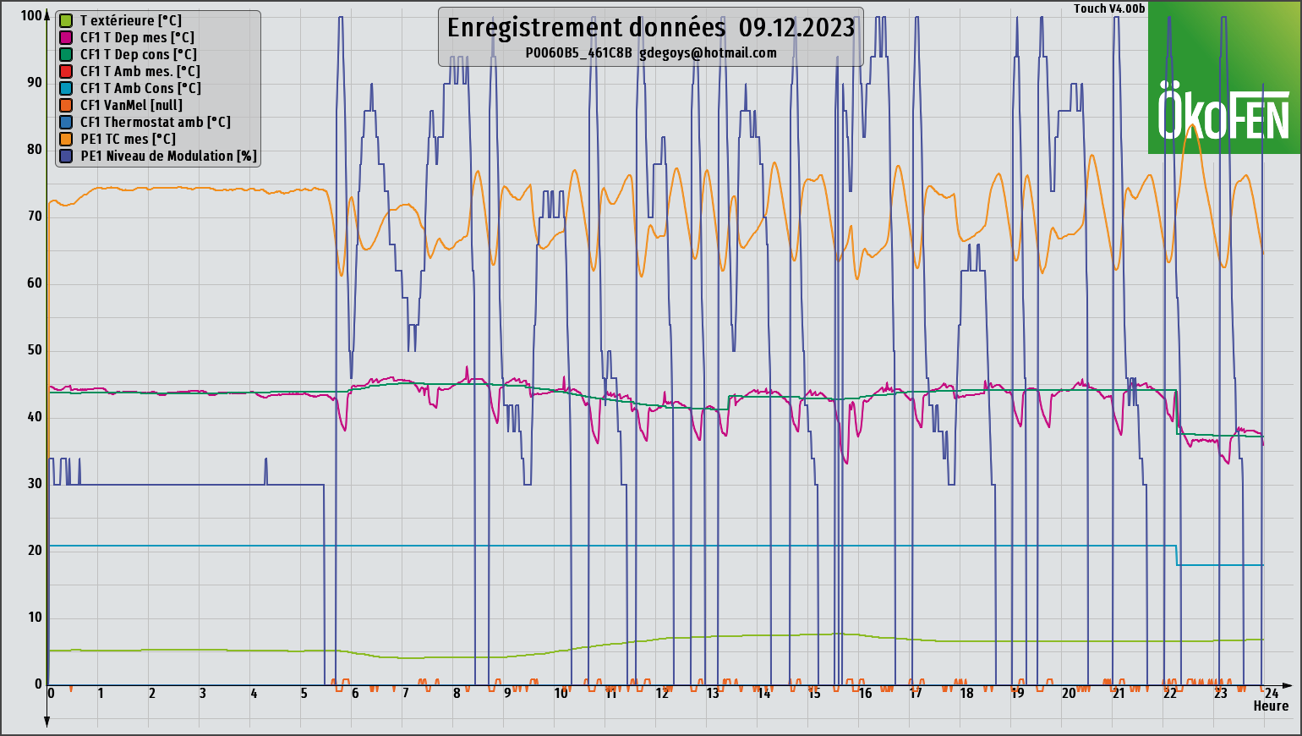1302x736 pixels.
Task: Click the hour 13 tick label
Action: coord(713,693)
